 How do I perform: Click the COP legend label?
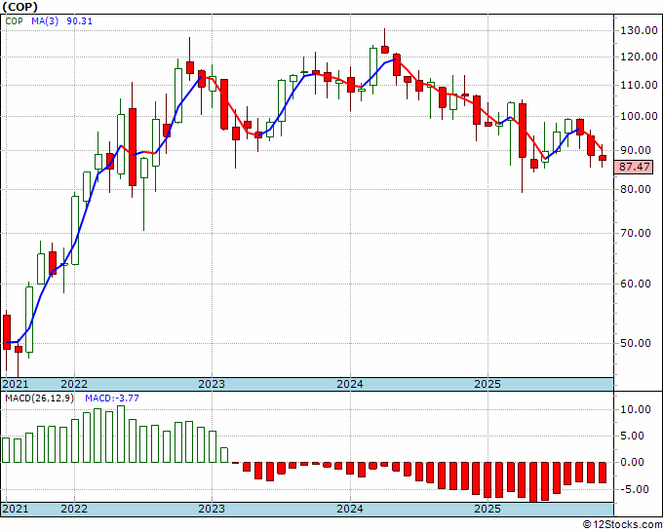coord(15,21)
